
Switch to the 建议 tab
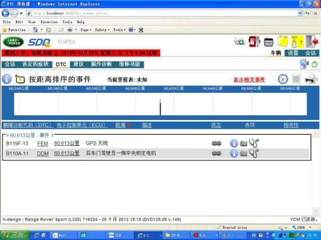[78, 64]
